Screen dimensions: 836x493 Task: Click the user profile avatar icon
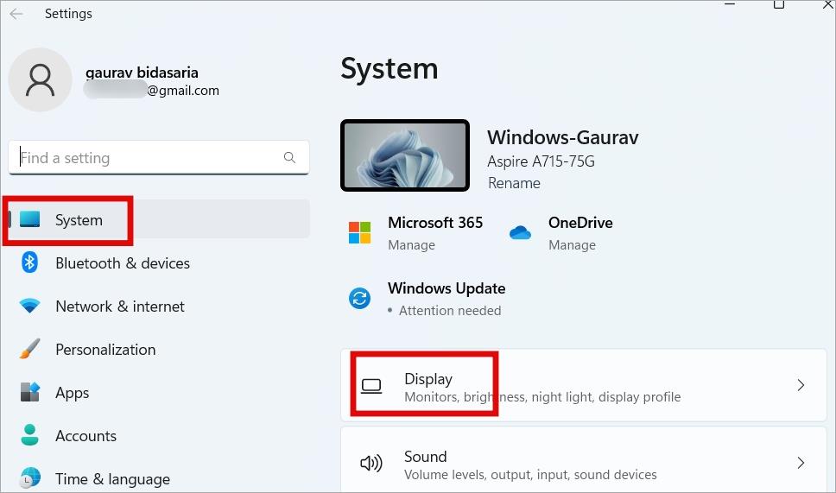41,80
